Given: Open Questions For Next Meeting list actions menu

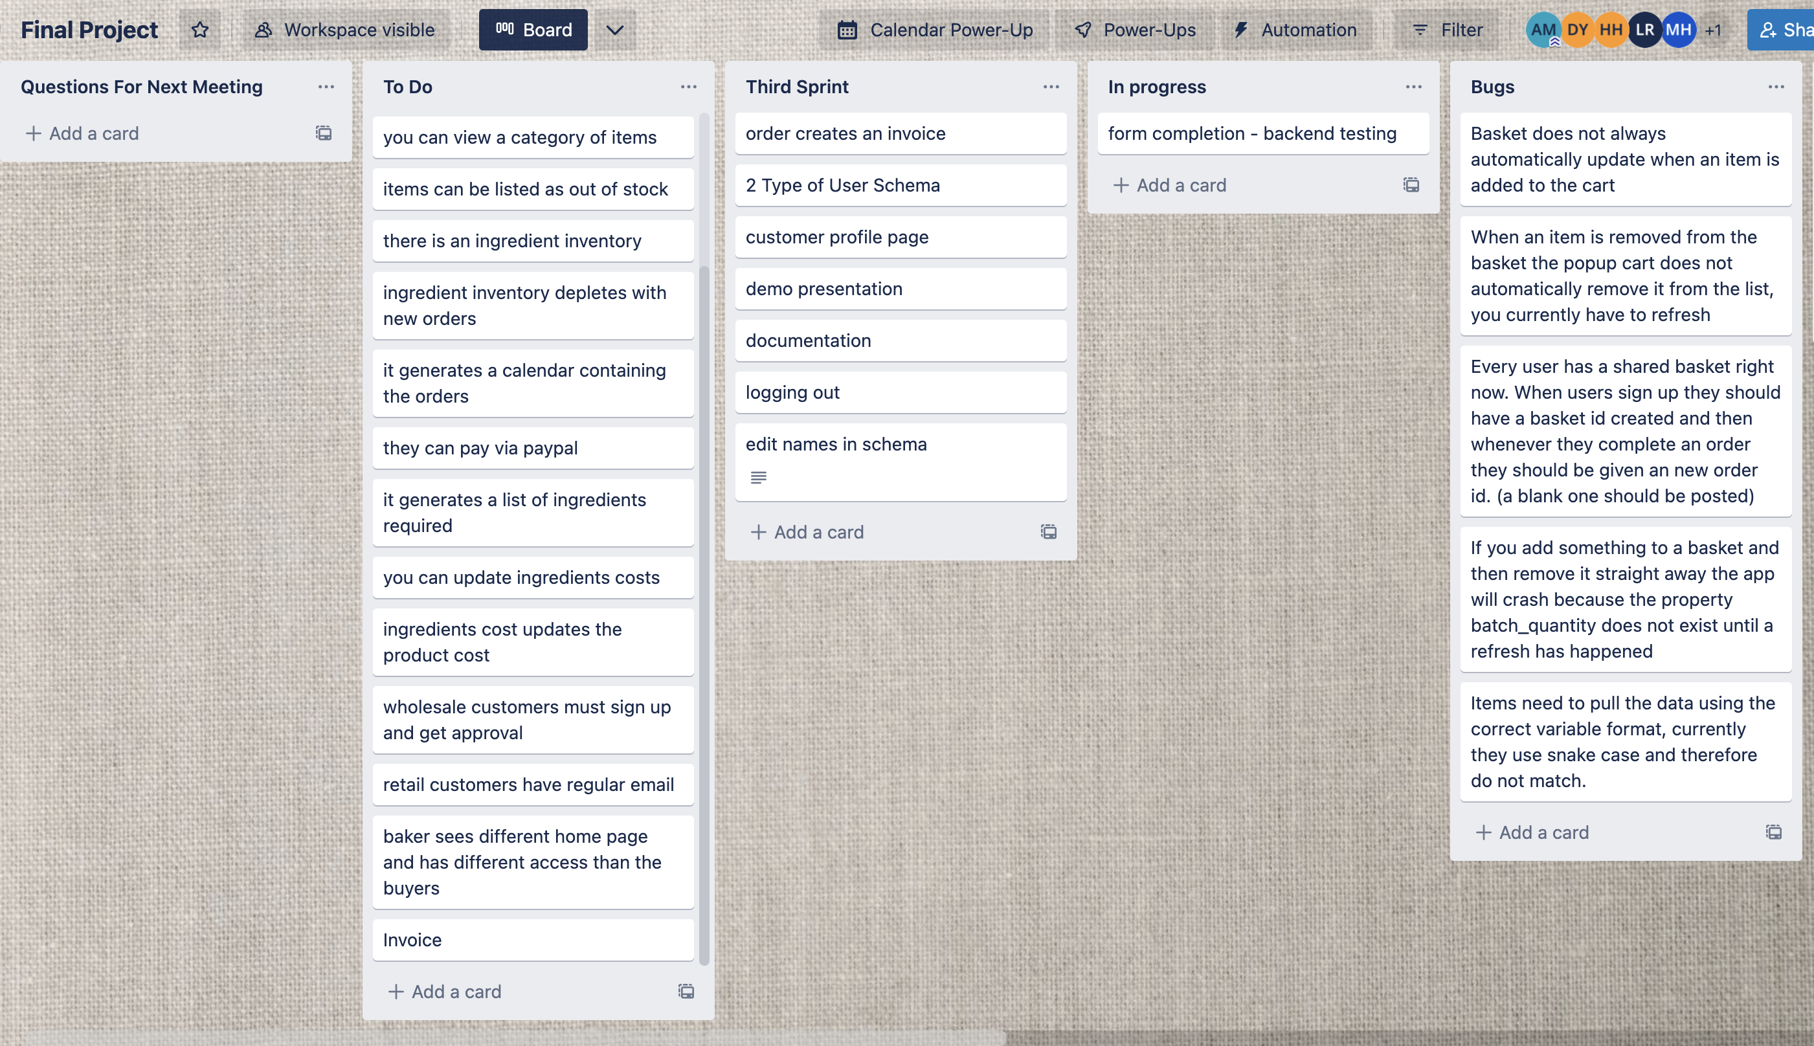Looking at the screenshot, I should (326, 87).
